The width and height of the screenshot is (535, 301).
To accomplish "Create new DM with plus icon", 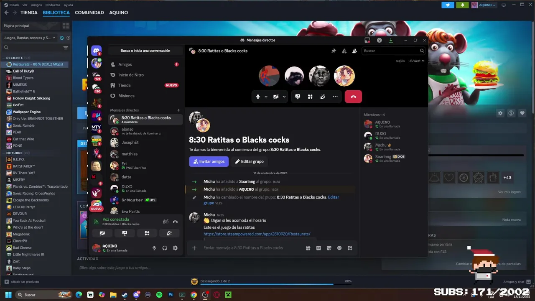I will pos(178,110).
